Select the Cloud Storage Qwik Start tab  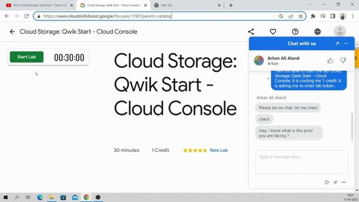pos(113,5)
